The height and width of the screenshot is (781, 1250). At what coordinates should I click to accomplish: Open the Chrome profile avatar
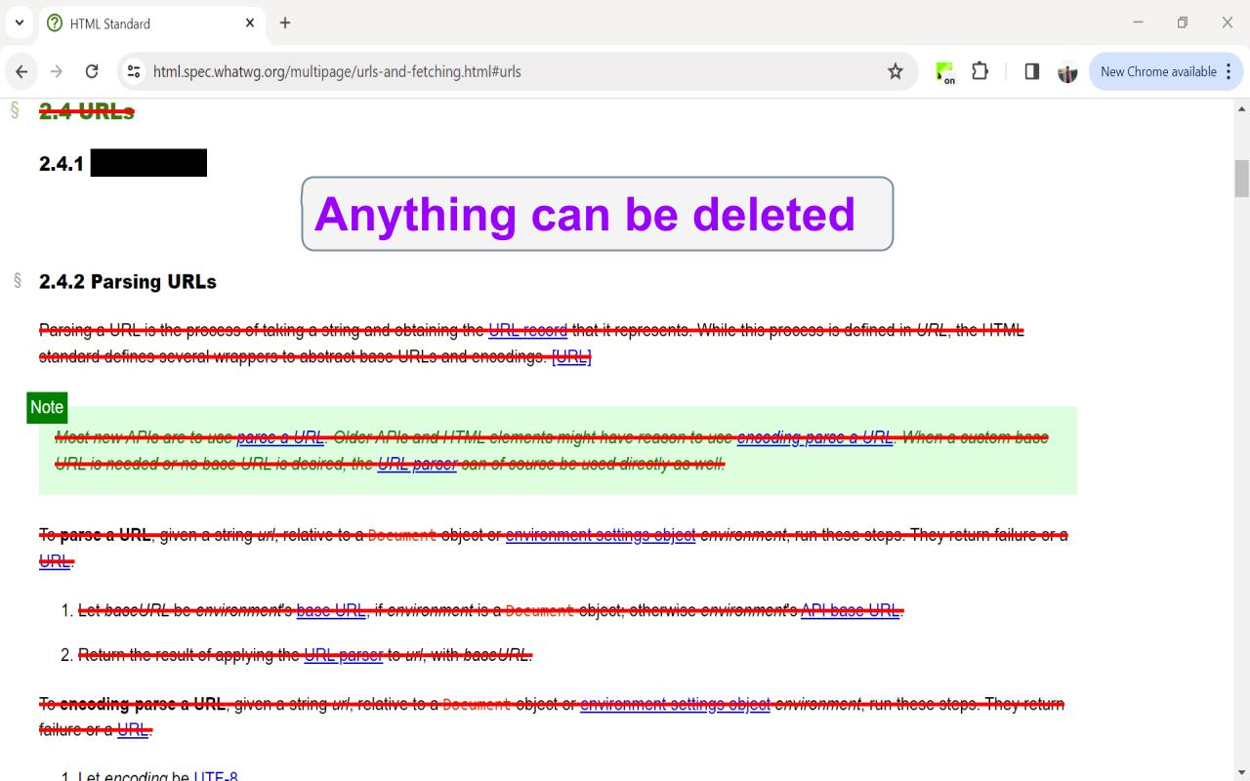pyautogui.click(x=1067, y=72)
